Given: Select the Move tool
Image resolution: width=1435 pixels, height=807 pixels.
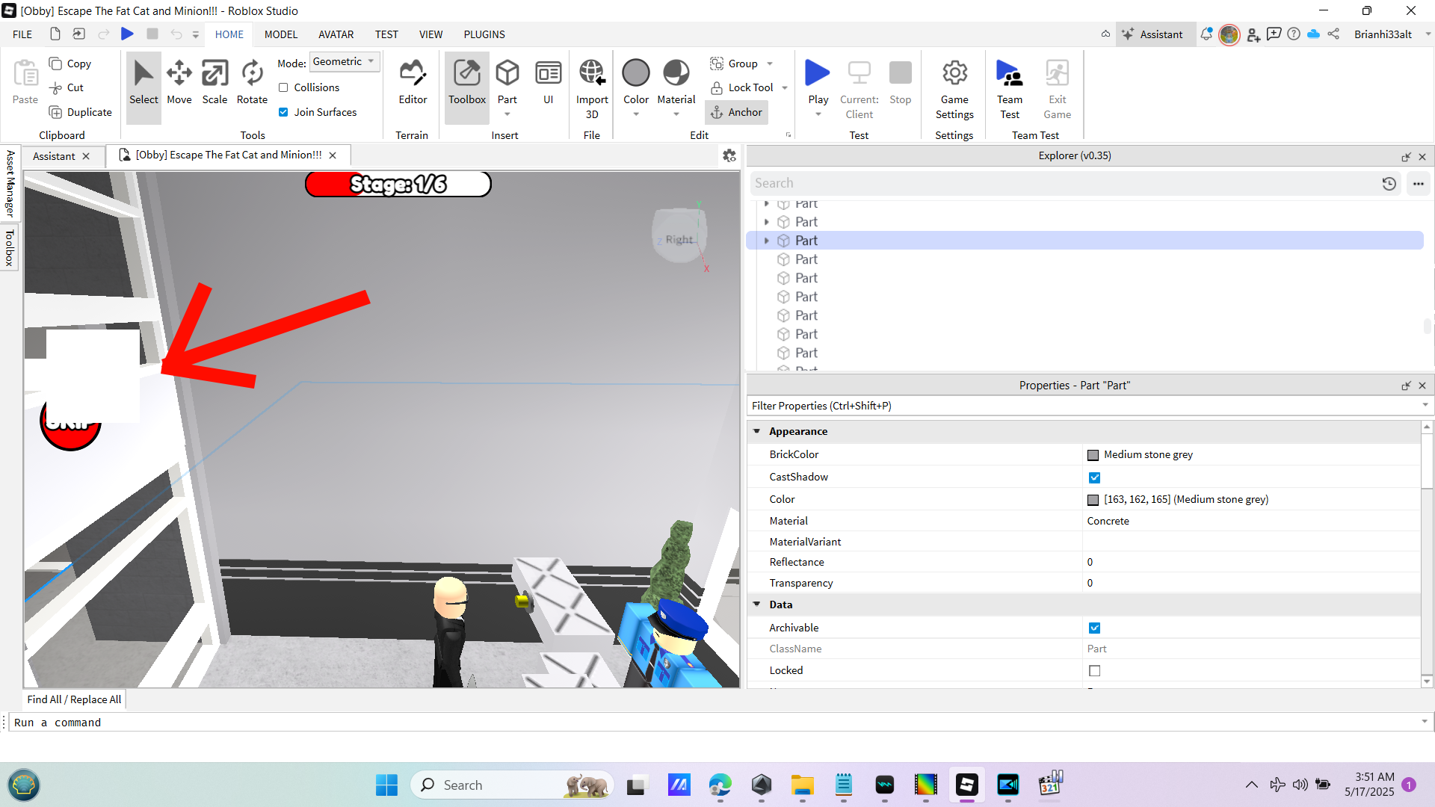Looking at the screenshot, I should tap(179, 82).
